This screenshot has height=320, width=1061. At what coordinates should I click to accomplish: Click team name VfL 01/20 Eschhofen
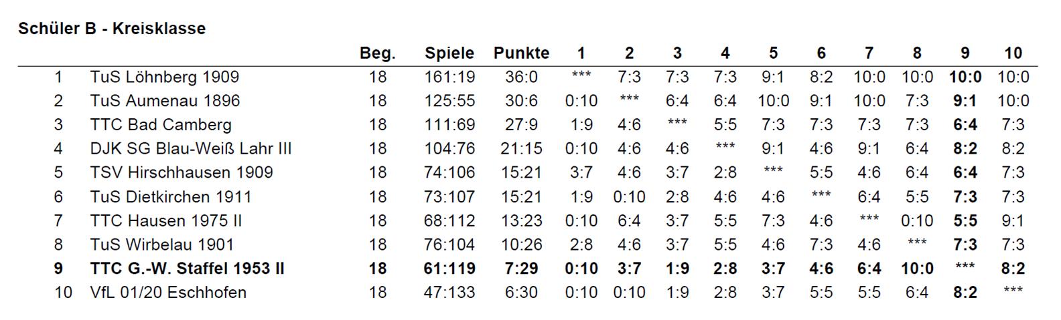click(x=168, y=293)
